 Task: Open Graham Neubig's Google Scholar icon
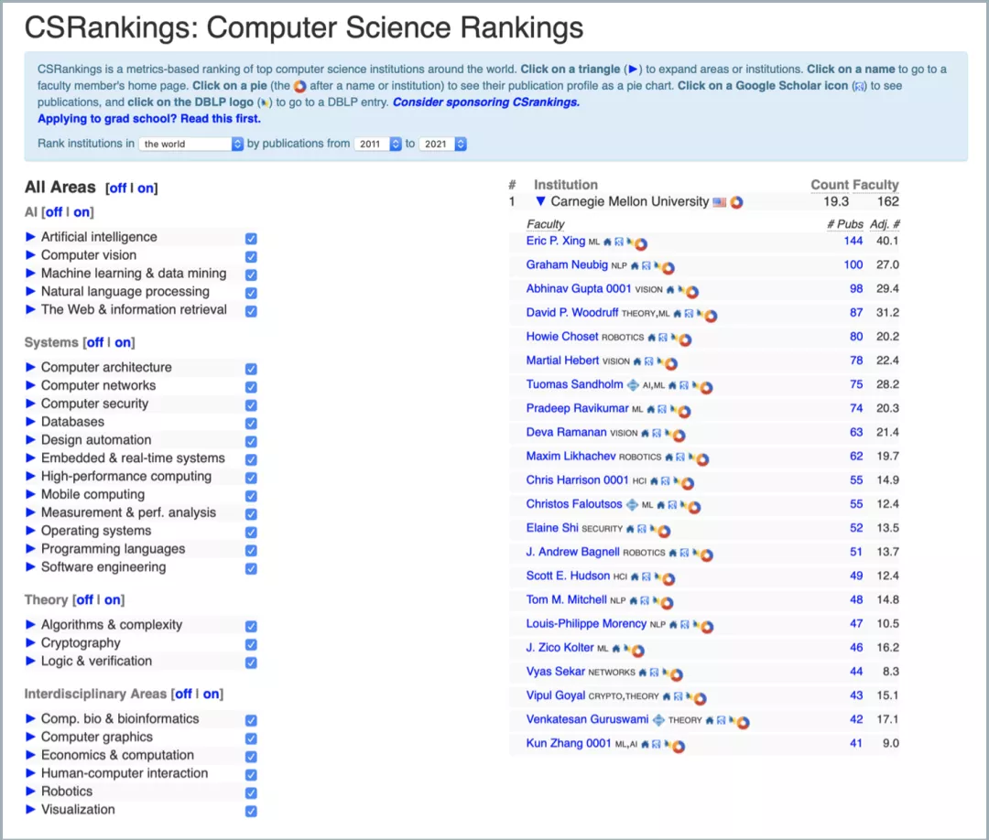[x=646, y=265]
